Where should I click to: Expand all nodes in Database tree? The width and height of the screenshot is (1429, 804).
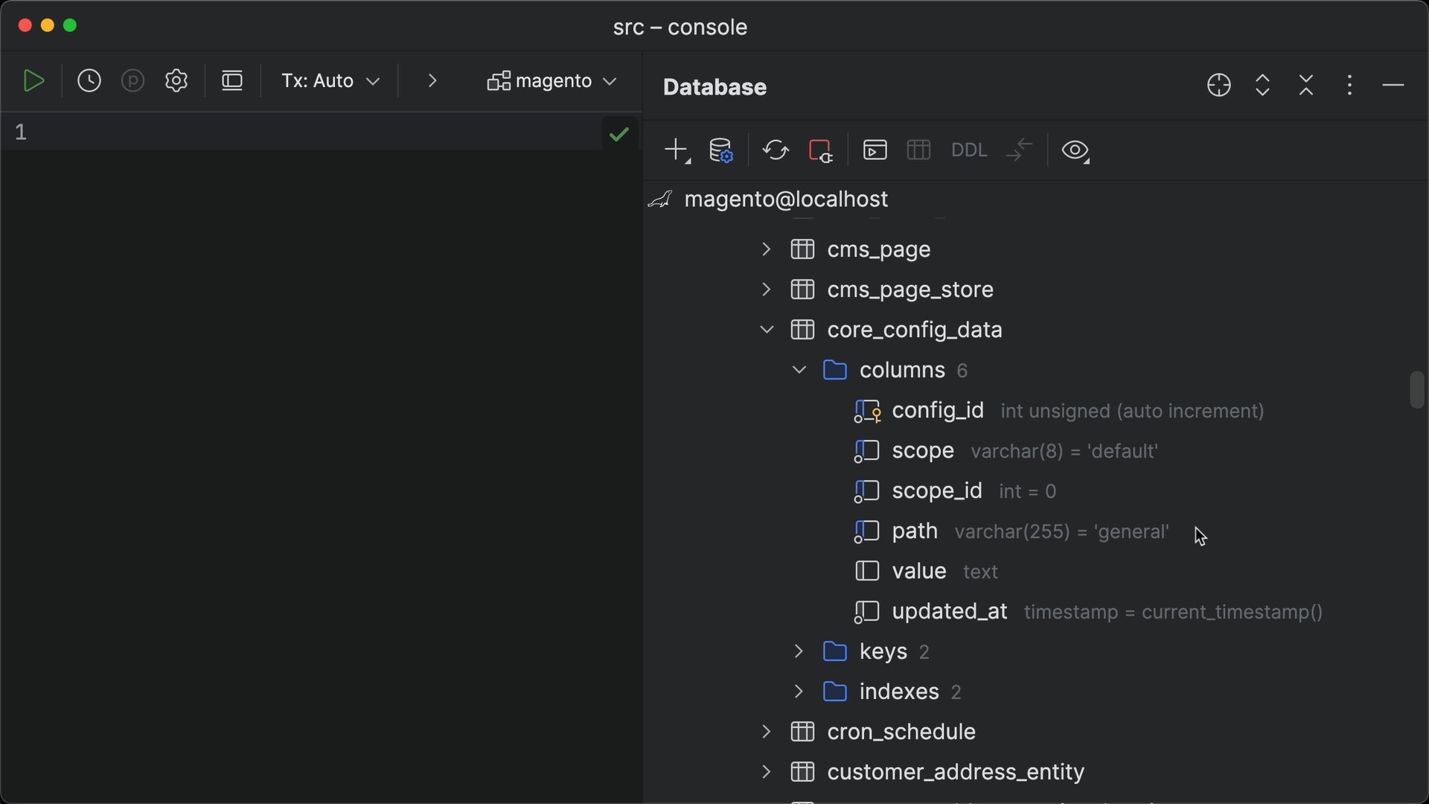(1262, 86)
